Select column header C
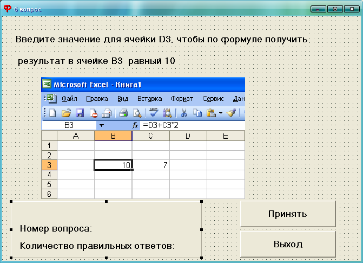This screenshot has width=363, height=263. [151, 136]
